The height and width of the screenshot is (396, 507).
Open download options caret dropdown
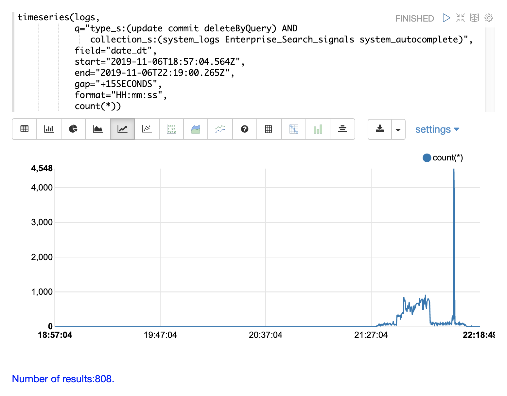click(x=398, y=129)
